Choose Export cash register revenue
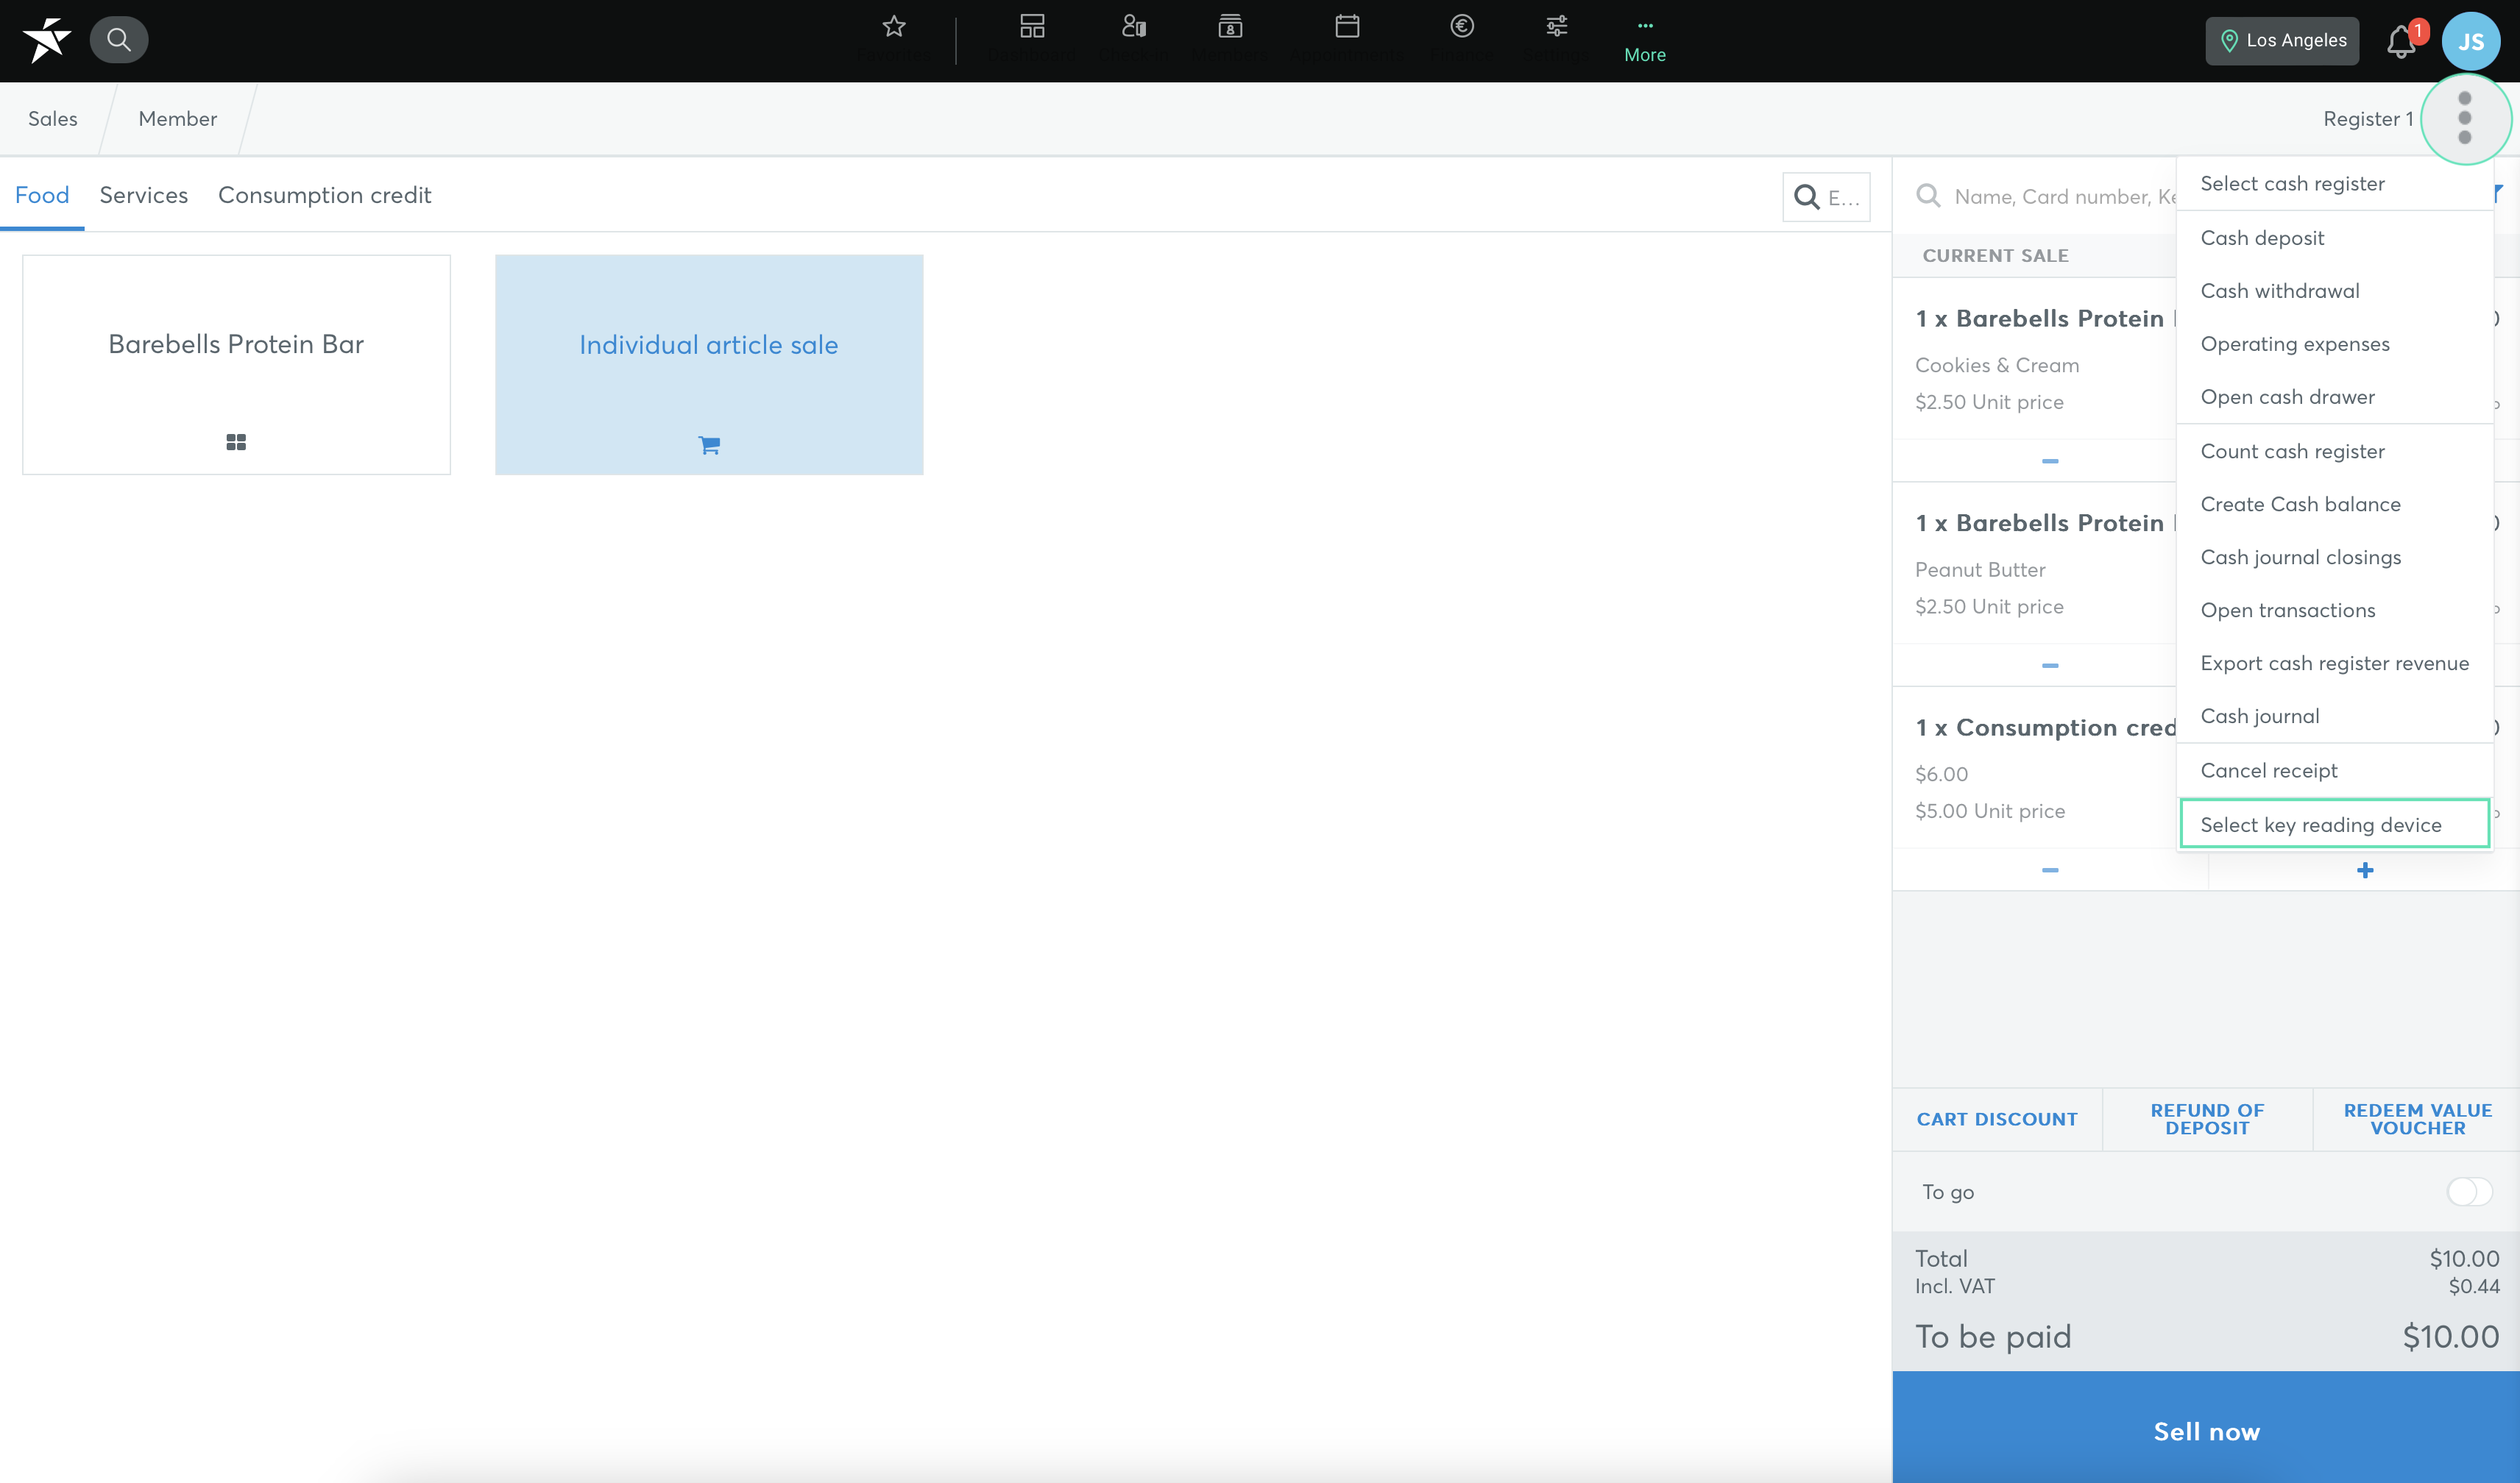2520x1483 pixels. (x=2334, y=664)
